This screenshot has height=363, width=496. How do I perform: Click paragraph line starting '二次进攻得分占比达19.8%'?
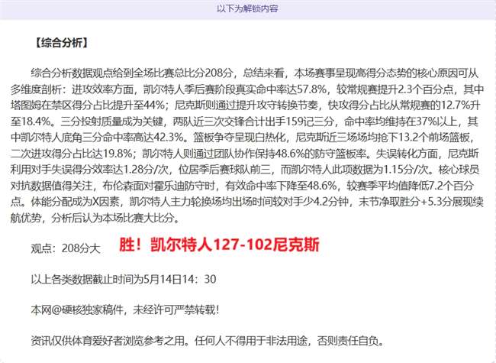pyautogui.click(x=244, y=154)
